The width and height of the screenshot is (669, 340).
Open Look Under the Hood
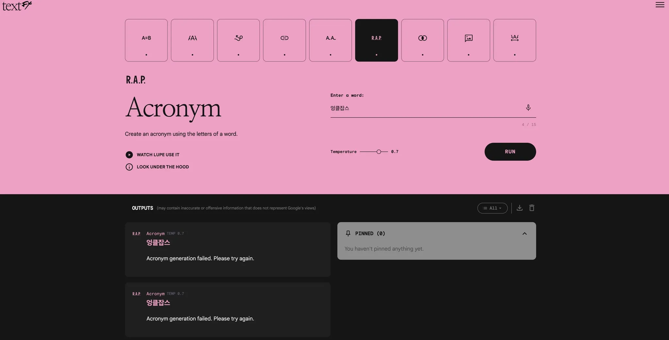point(162,167)
